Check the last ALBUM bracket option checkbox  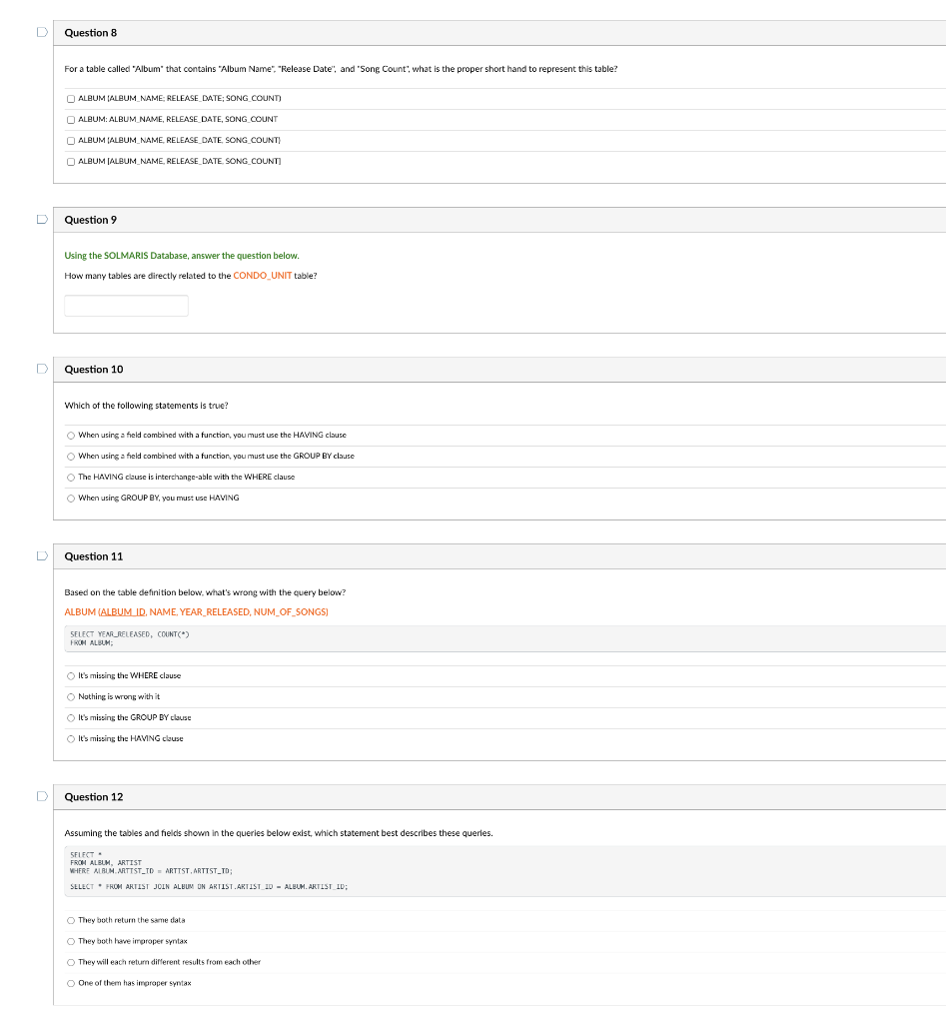pos(71,161)
